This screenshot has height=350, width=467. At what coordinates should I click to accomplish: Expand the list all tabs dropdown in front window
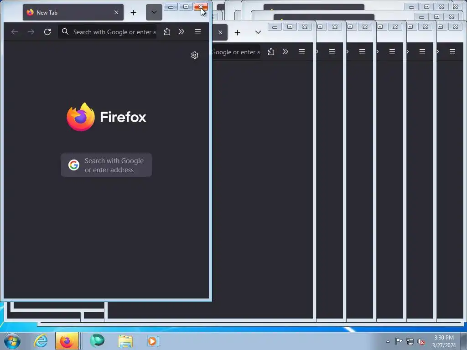(x=154, y=12)
